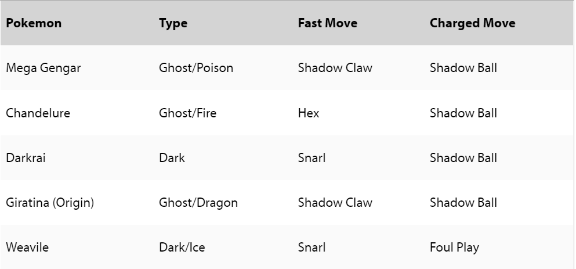The height and width of the screenshot is (269, 576).
Task: Click Darkrai's Snarl fast move cell
Action: [x=311, y=158]
